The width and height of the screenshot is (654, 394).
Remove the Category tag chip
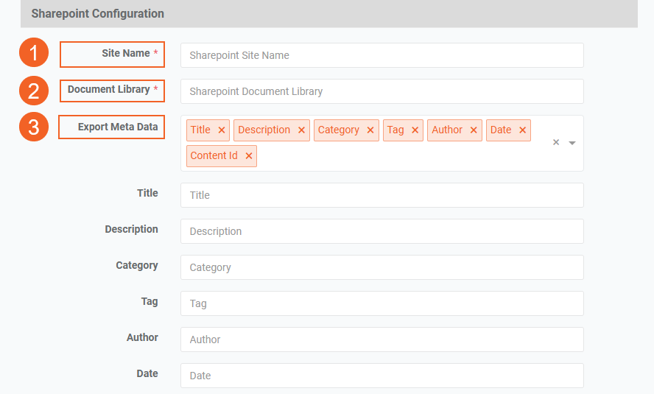[x=370, y=130]
